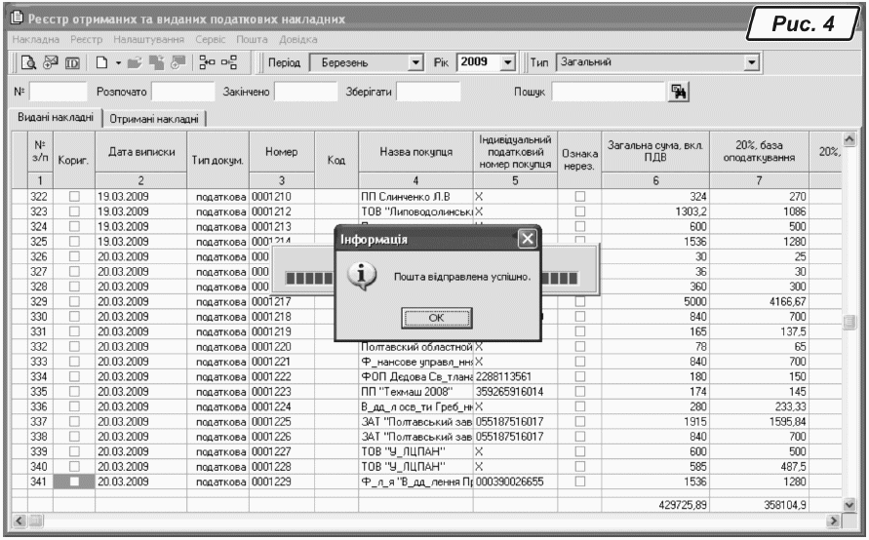Screen dimensions: 869x540
Task: Click the open folder toolbar icon
Action: pos(134,64)
